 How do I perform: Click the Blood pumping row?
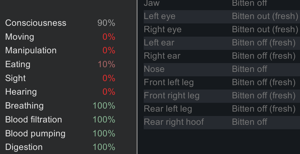point(60,133)
